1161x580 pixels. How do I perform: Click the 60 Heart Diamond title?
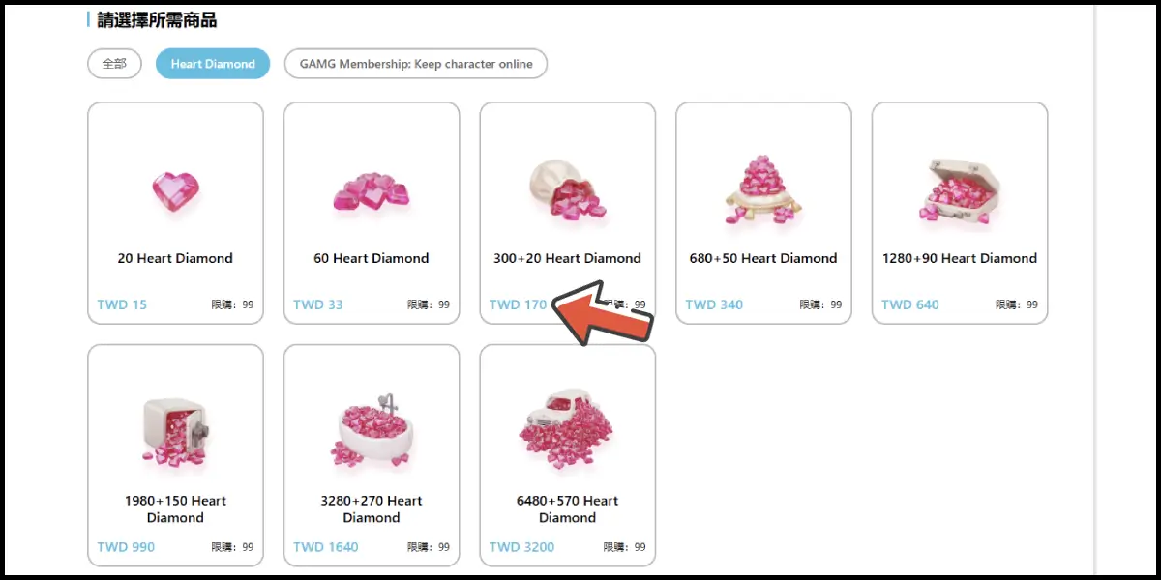point(372,258)
